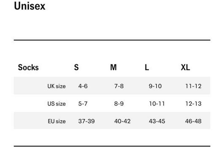Select the M size column header

113,68
